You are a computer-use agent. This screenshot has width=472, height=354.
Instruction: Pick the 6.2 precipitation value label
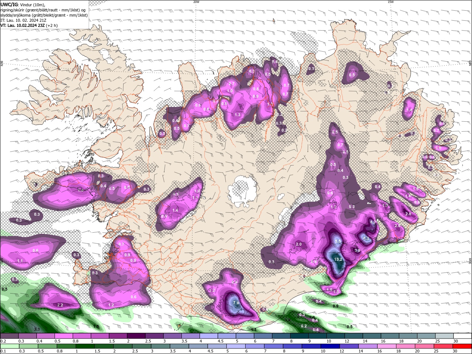[x=366, y=238]
